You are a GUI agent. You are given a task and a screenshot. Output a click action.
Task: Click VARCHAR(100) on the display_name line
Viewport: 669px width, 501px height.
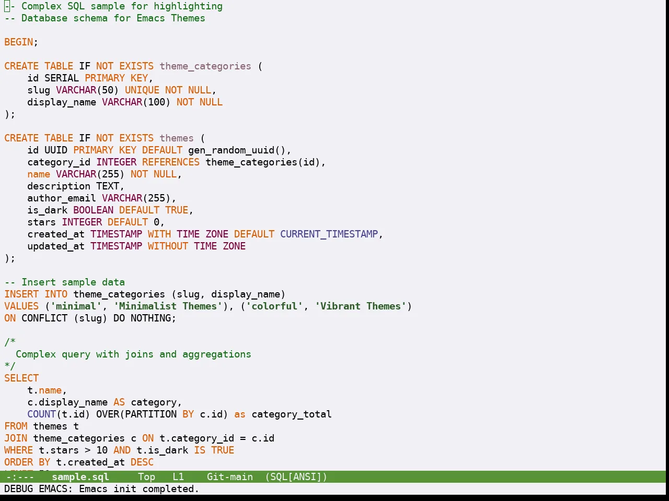click(136, 102)
